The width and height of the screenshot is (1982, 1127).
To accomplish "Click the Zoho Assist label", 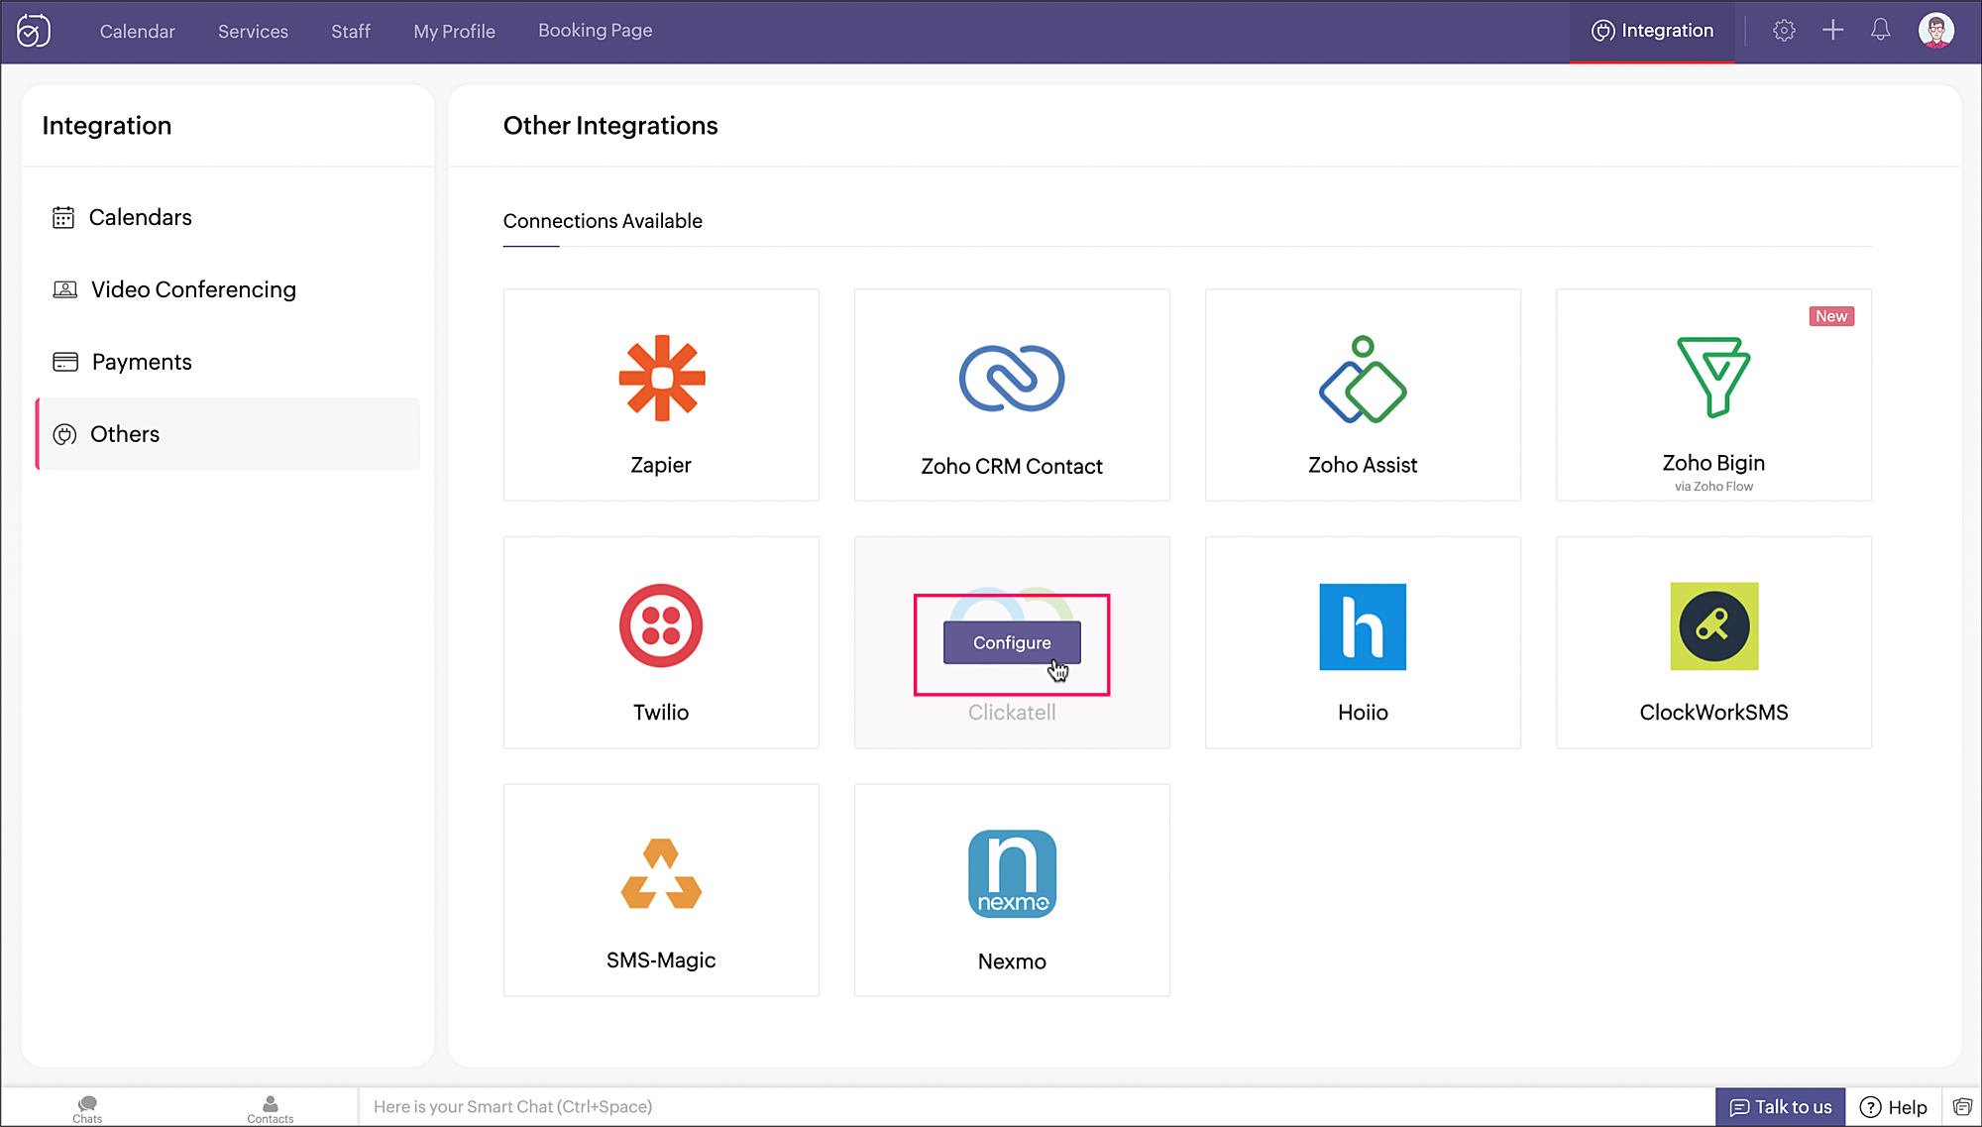I will (x=1363, y=465).
